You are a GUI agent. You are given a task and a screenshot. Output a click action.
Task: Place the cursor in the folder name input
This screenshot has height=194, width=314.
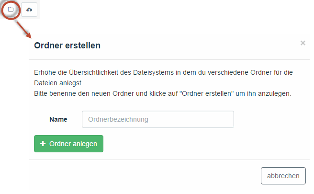click(x=158, y=119)
